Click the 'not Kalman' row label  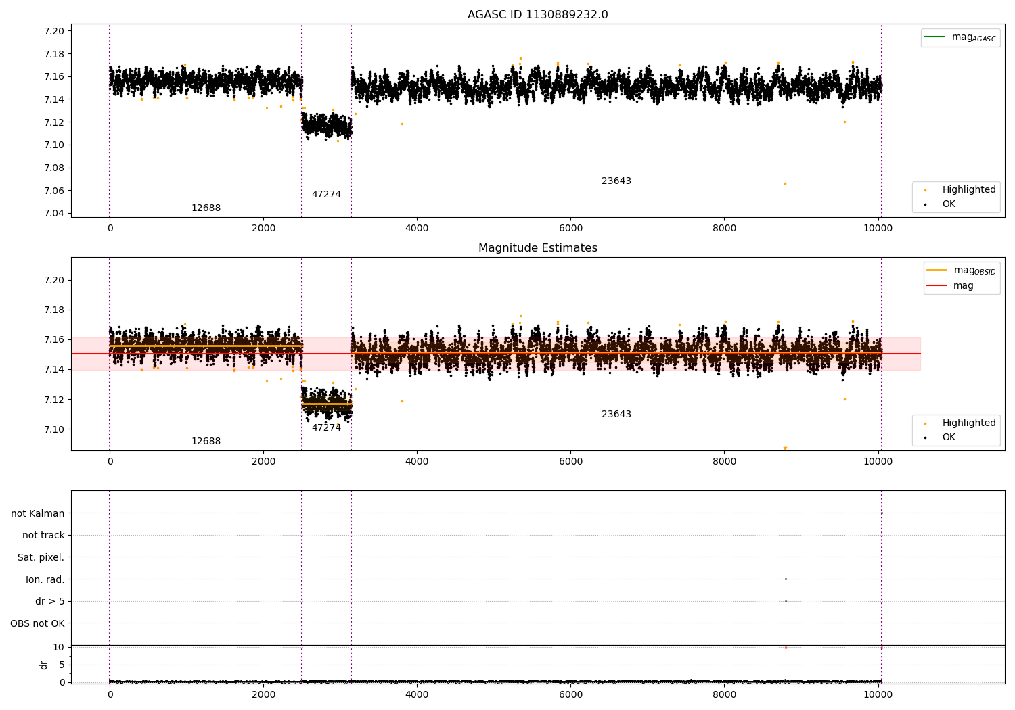[x=38, y=513]
